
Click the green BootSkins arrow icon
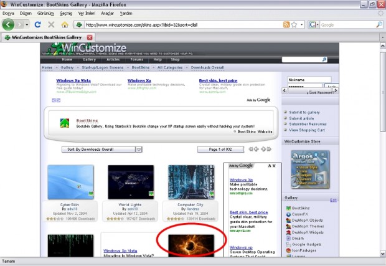[x=65, y=123]
